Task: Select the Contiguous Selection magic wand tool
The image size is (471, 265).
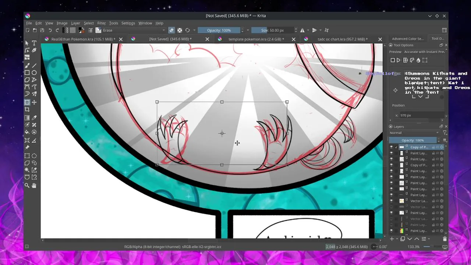Action: (27, 170)
